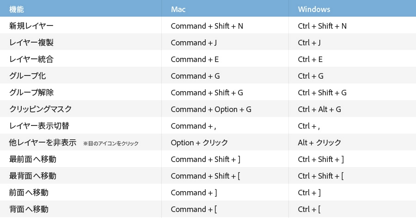Select the クリッピングマスク row label
This screenshot has height=218, width=416.
[41, 109]
